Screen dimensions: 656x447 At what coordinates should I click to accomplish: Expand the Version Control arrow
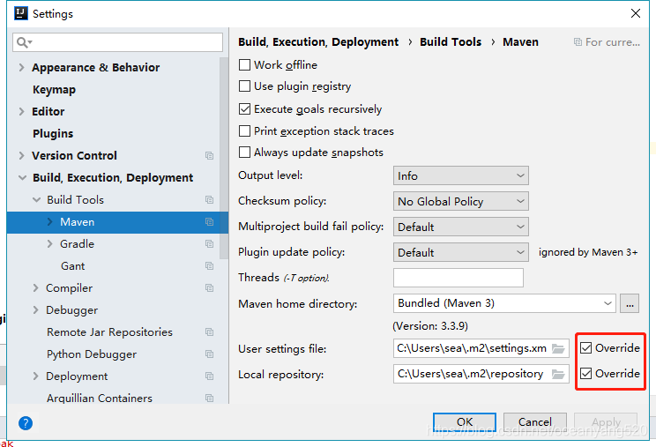click(22, 155)
